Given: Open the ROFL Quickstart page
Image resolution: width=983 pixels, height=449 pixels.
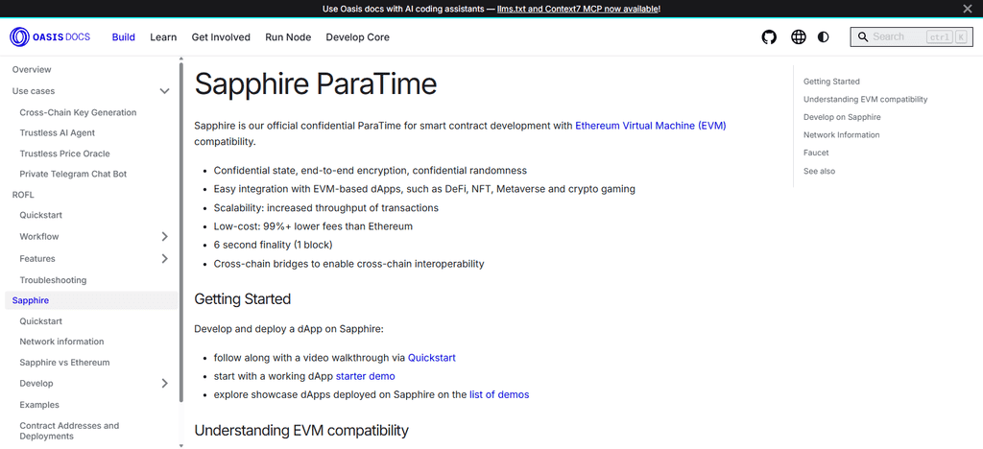Looking at the screenshot, I should [40, 215].
